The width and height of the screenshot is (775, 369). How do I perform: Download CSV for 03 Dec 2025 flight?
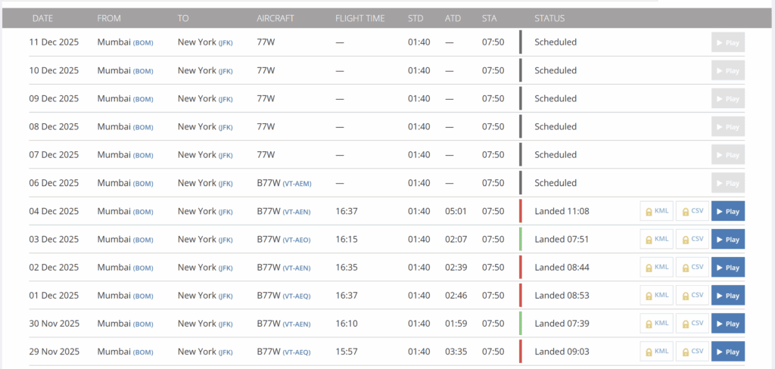pyautogui.click(x=693, y=239)
